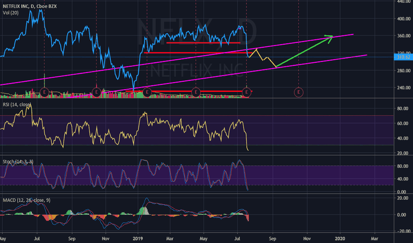This screenshot has height=243, width=413.
Task: Select the earnings E marker at July 2019
Action: click(246, 92)
